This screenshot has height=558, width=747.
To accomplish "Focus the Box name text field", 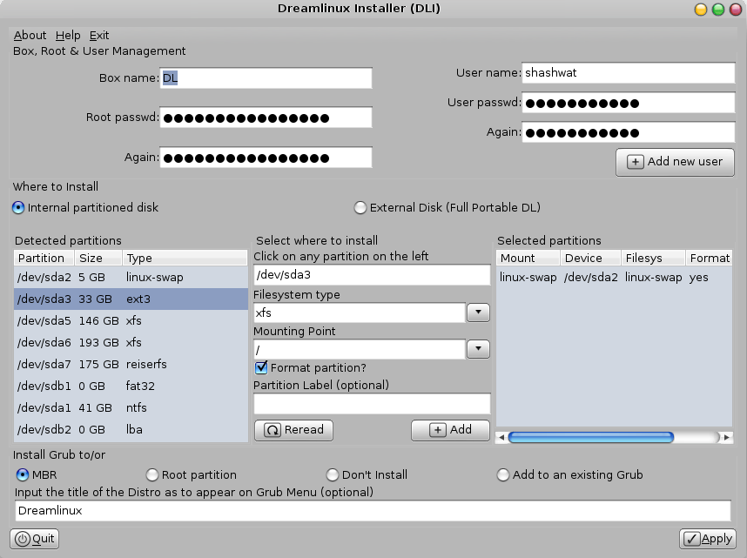I will click(x=266, y=78).
